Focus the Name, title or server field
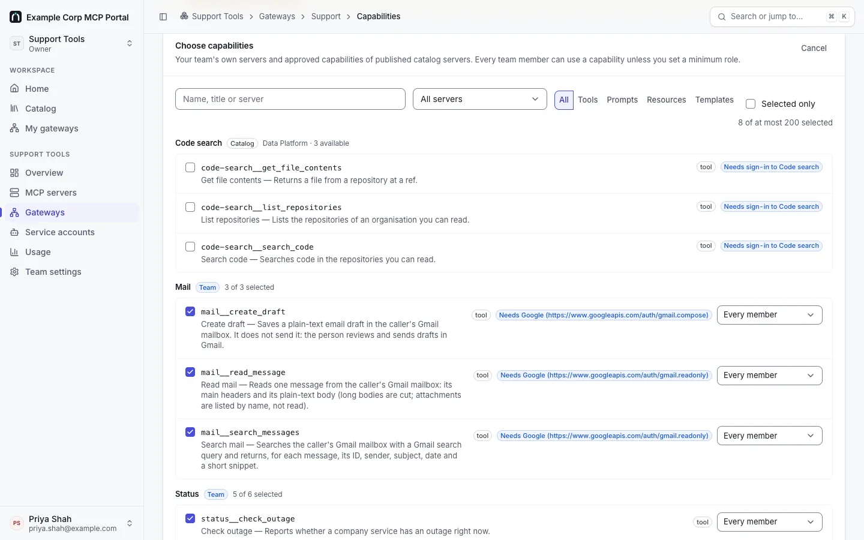 290,99
